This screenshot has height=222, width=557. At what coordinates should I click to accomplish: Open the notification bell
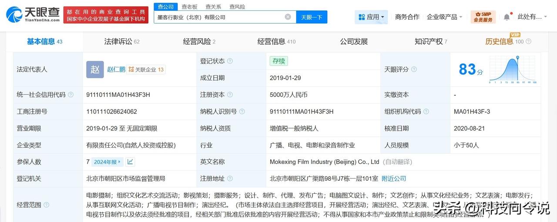507,17
